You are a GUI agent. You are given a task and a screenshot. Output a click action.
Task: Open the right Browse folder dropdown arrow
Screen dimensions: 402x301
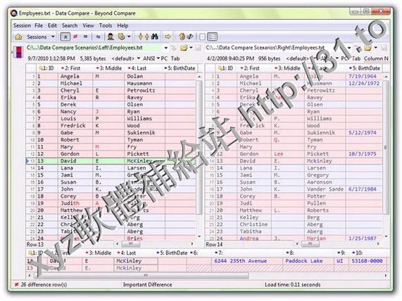(375, 48)
